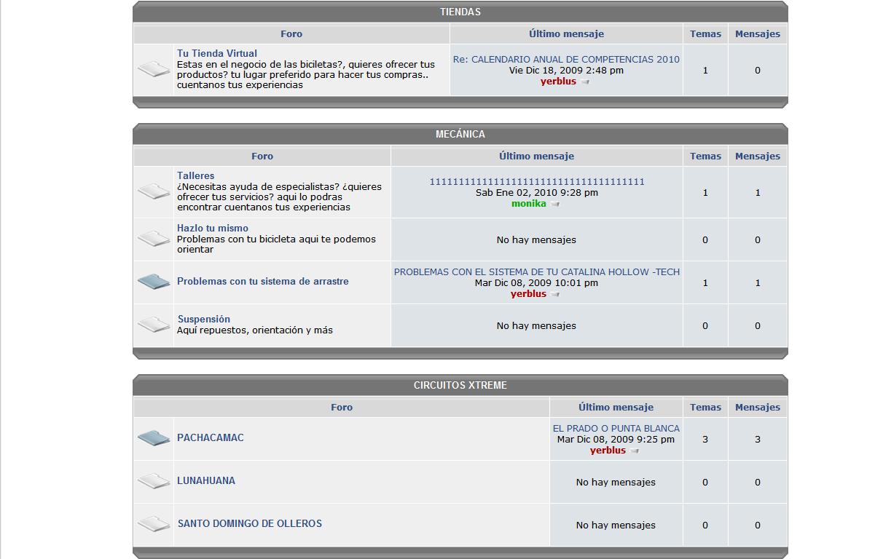
Task: Open the LUNAHUANA forum
Action: (206, 480)
